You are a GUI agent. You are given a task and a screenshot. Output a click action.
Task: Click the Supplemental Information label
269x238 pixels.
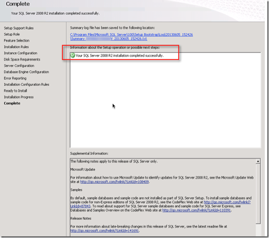pos(89,153)
